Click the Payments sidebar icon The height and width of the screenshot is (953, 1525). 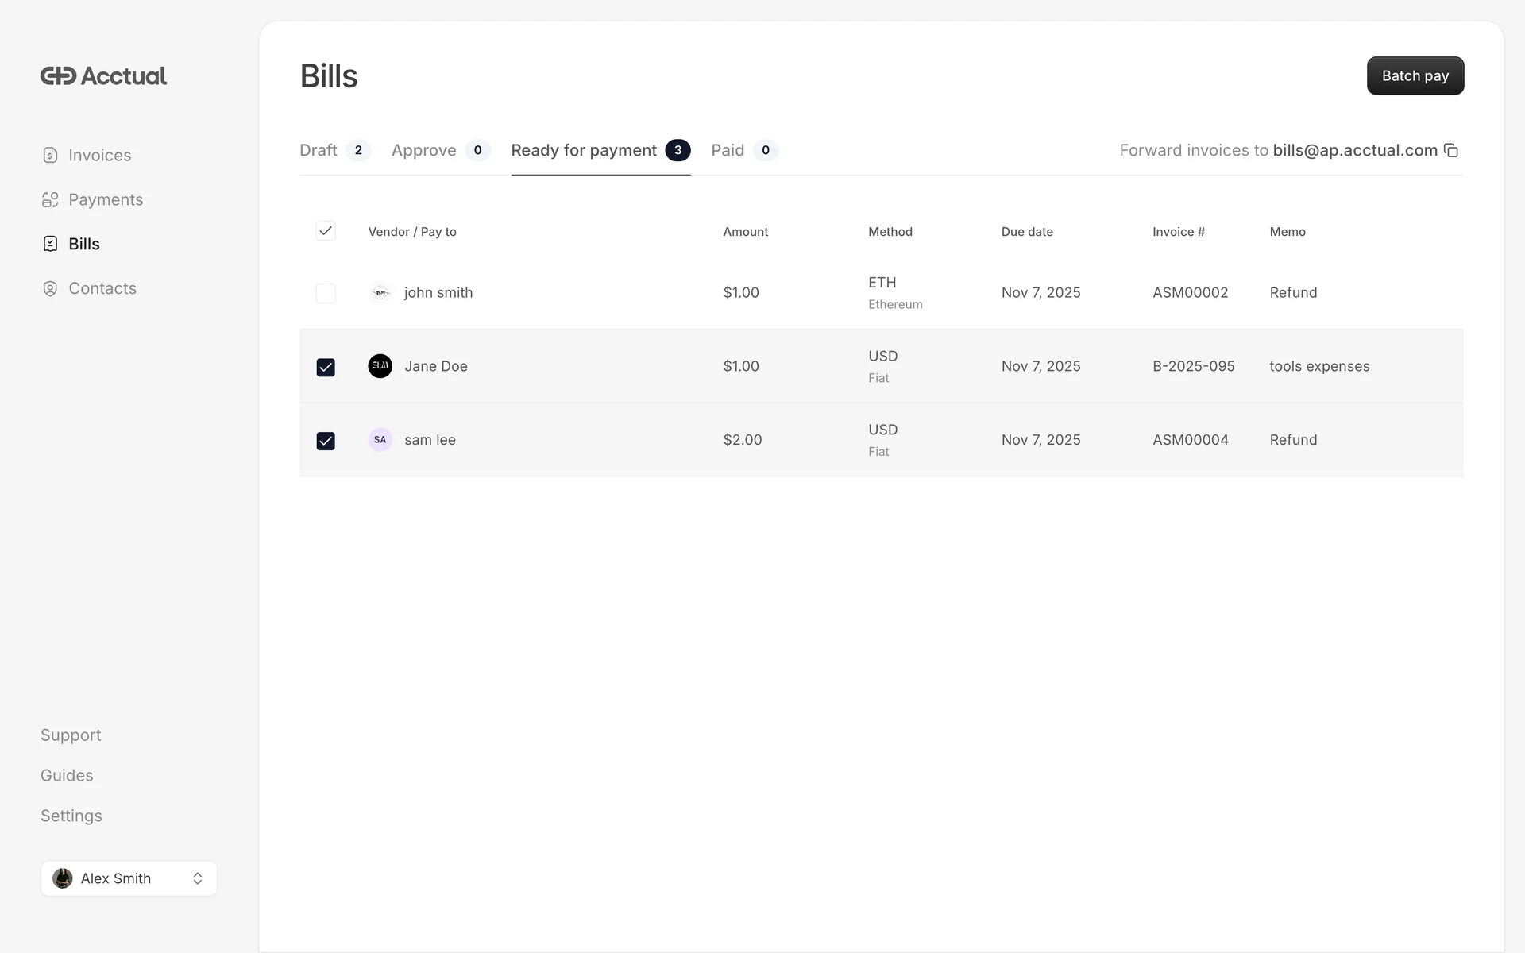50,199
